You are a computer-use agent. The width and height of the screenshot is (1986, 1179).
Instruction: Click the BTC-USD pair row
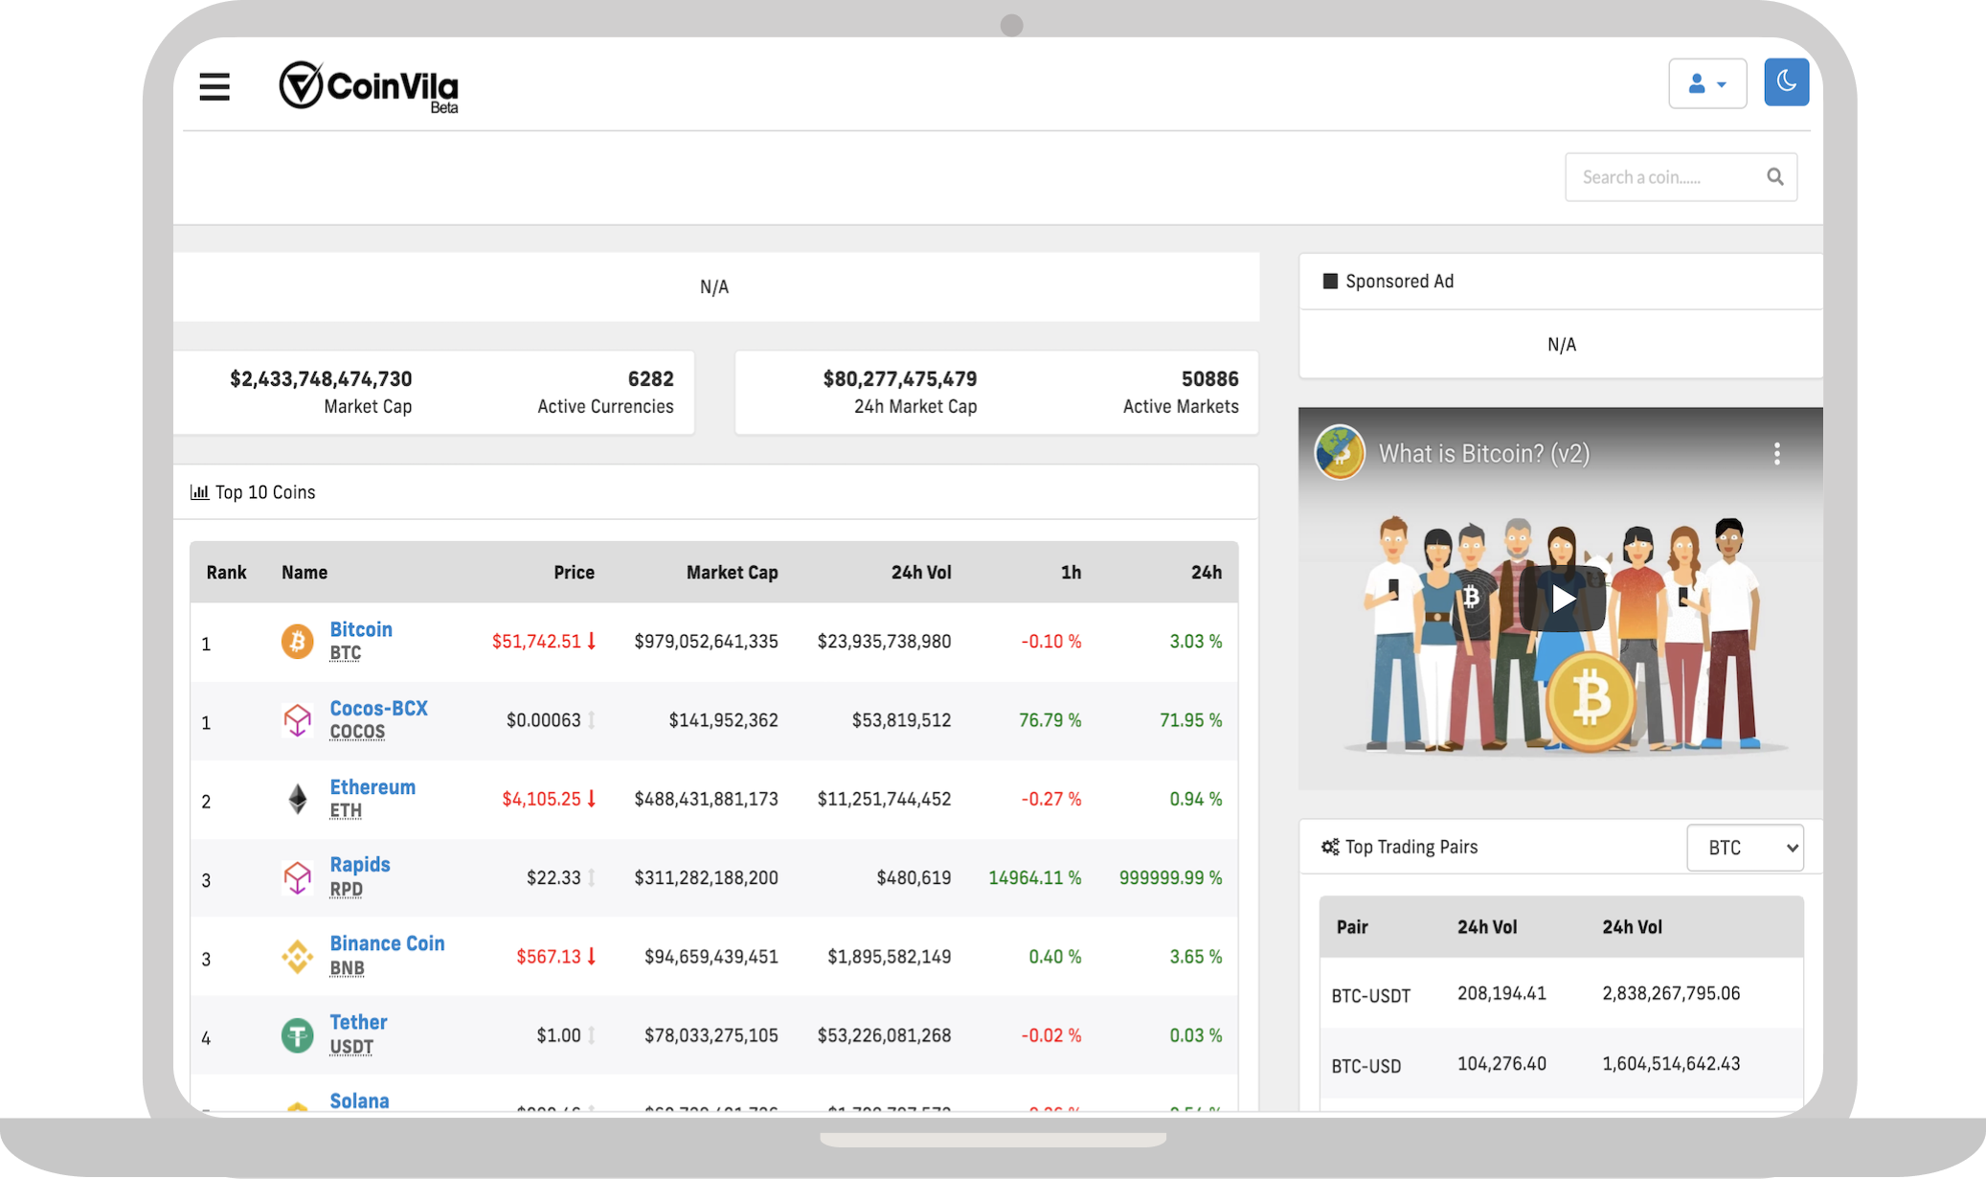pos(1561,1064)
